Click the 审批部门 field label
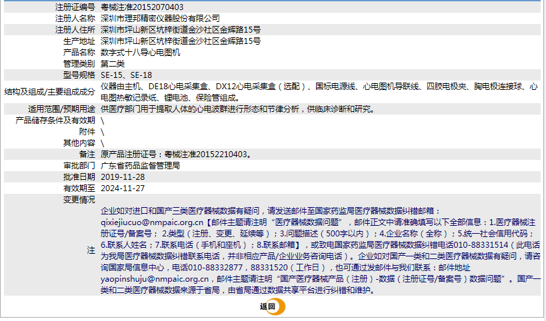Viewport: 546px width, 321px height. click(x=79, y=166)
